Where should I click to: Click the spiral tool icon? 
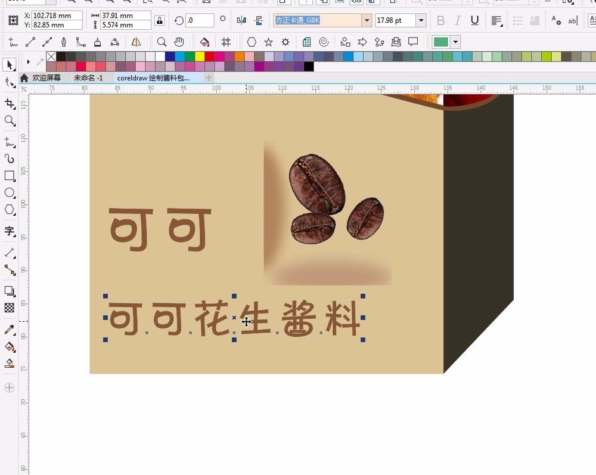pos(324,42)
